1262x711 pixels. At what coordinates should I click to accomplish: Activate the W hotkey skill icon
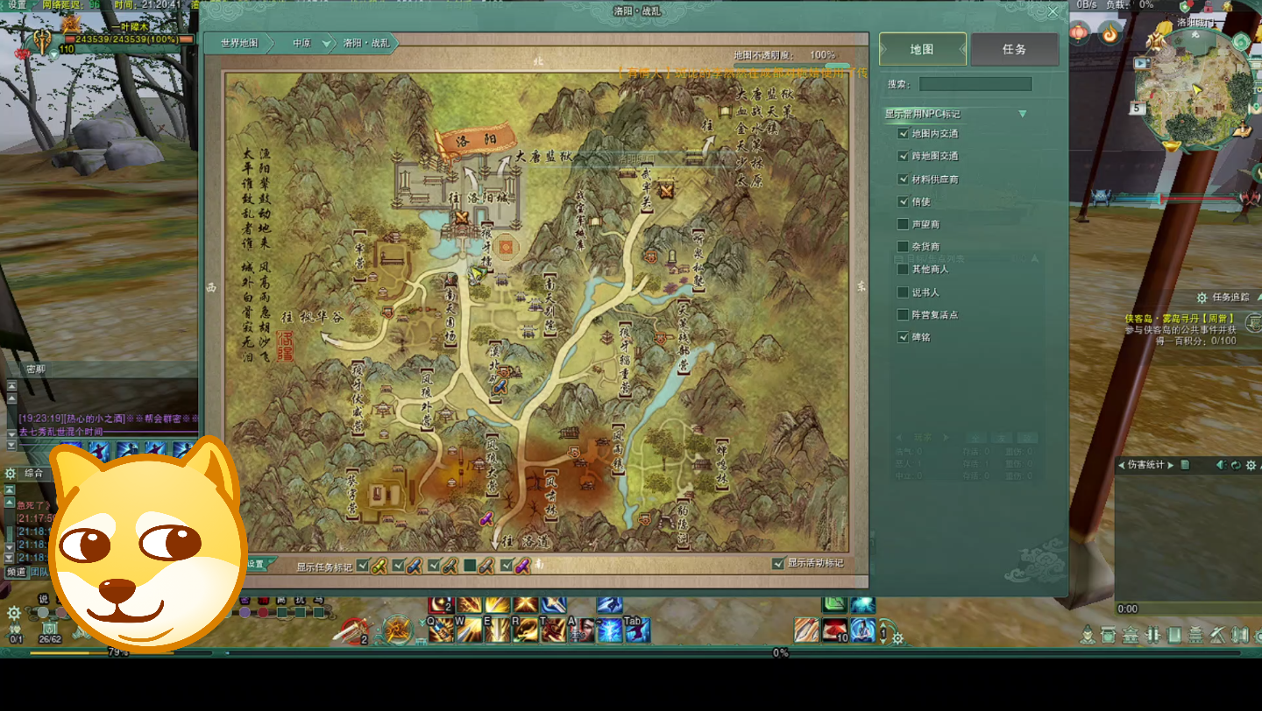(470, 630)
